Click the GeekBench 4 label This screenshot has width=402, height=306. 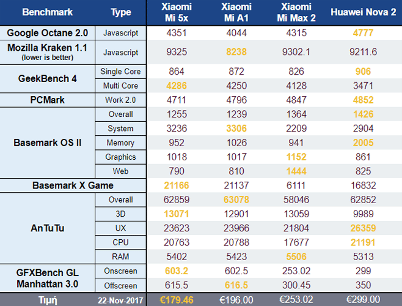coord(48,78)
